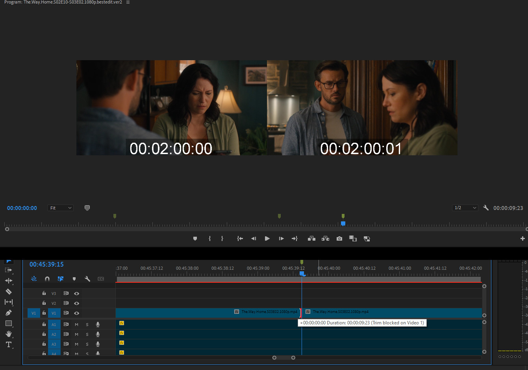Toggle the lock on track V2
The width and height of the screenshot is (528, 370).
coord(44,303)
